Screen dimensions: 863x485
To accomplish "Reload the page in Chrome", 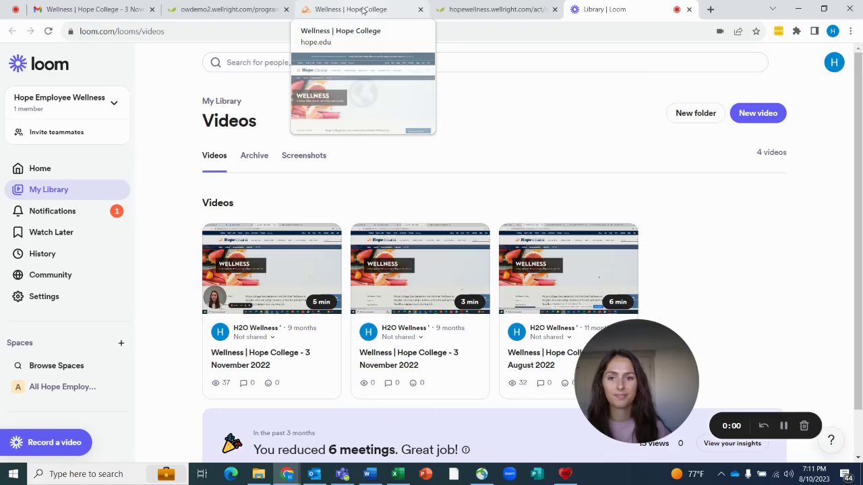I will pos(49,31).
